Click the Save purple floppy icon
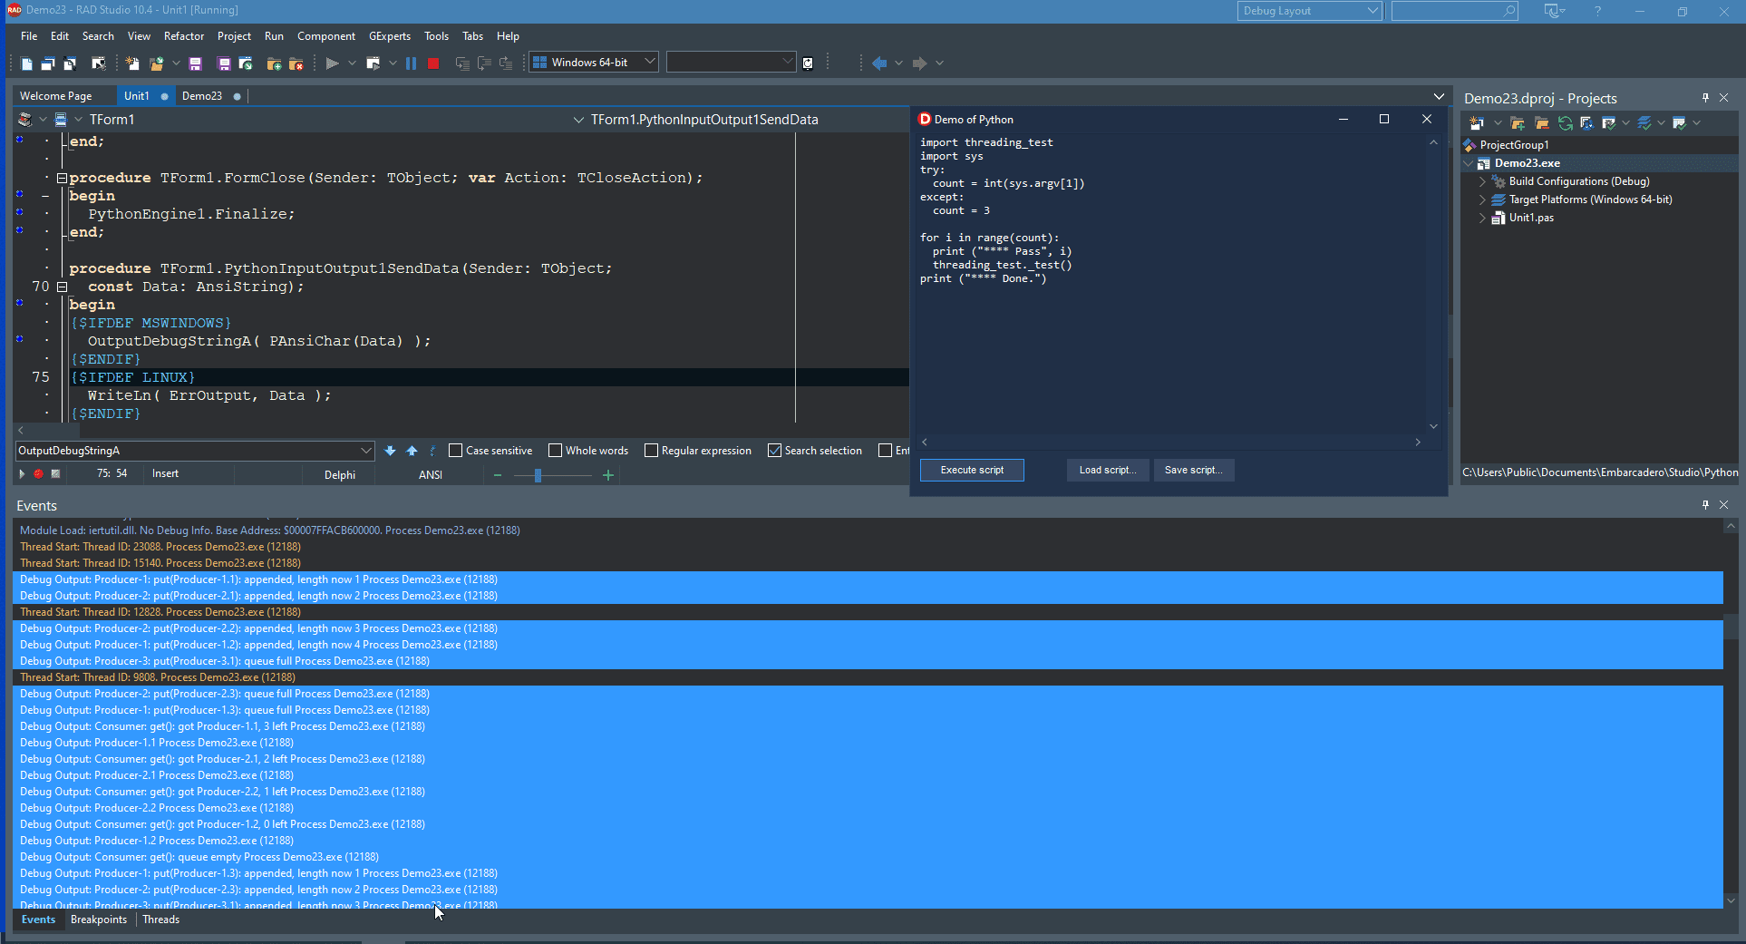Viewport: 1746px width, 944px height. coord(195,63)
